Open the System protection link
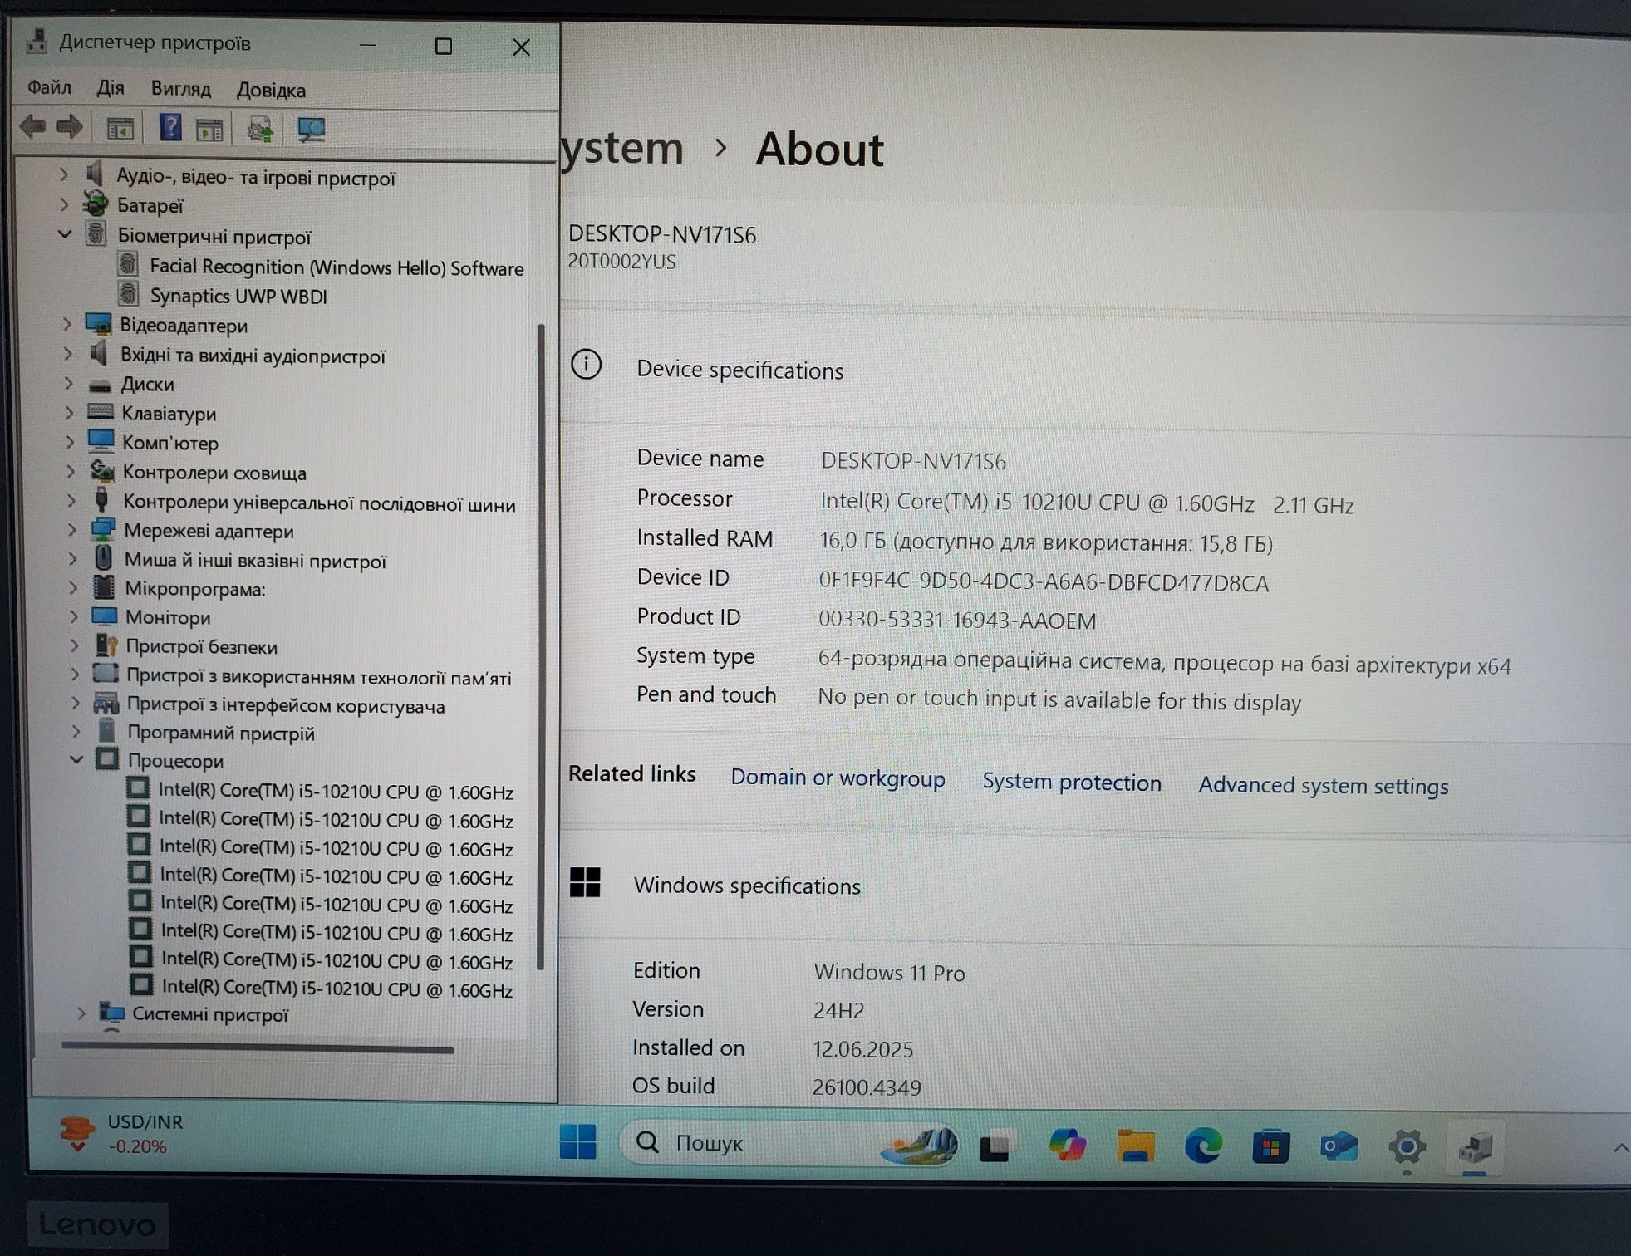The width and height of the screenshot is (1631, 1256). coord(1072,782)
